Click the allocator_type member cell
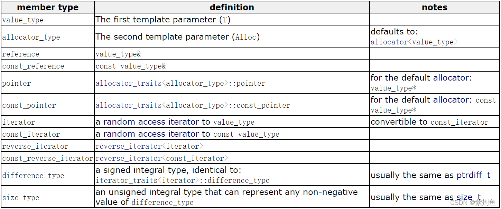 pyautogui.click(x=48, y=37)
